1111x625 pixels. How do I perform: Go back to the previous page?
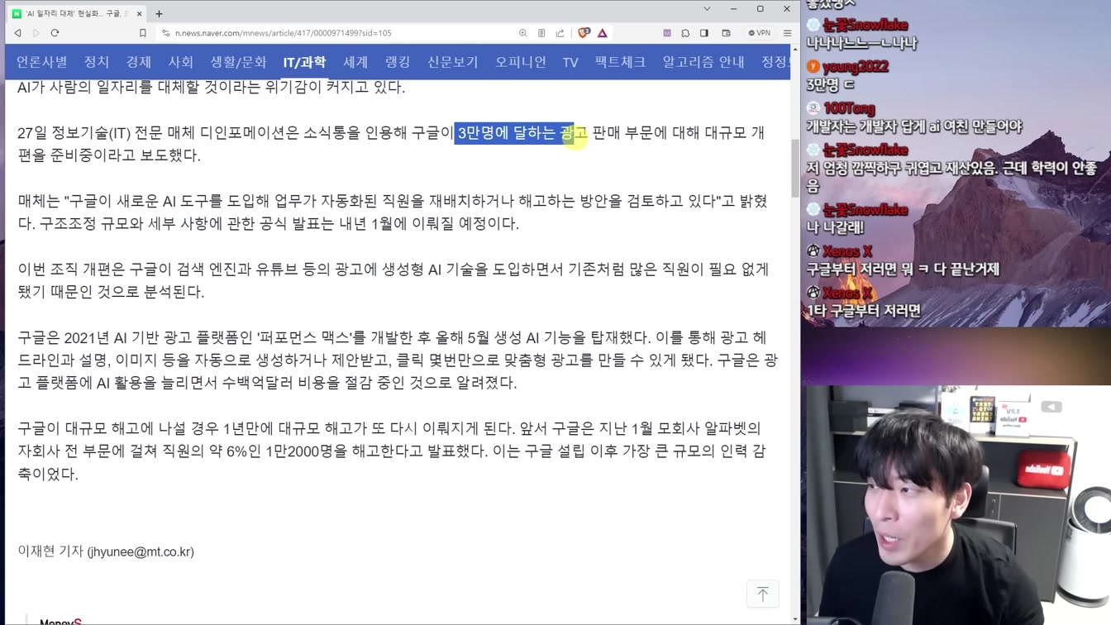(17, 33)
